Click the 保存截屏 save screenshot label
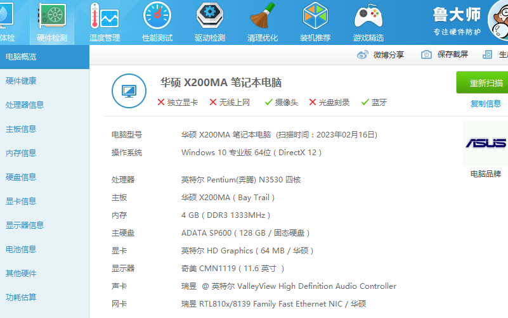 (x=453, y=54)
